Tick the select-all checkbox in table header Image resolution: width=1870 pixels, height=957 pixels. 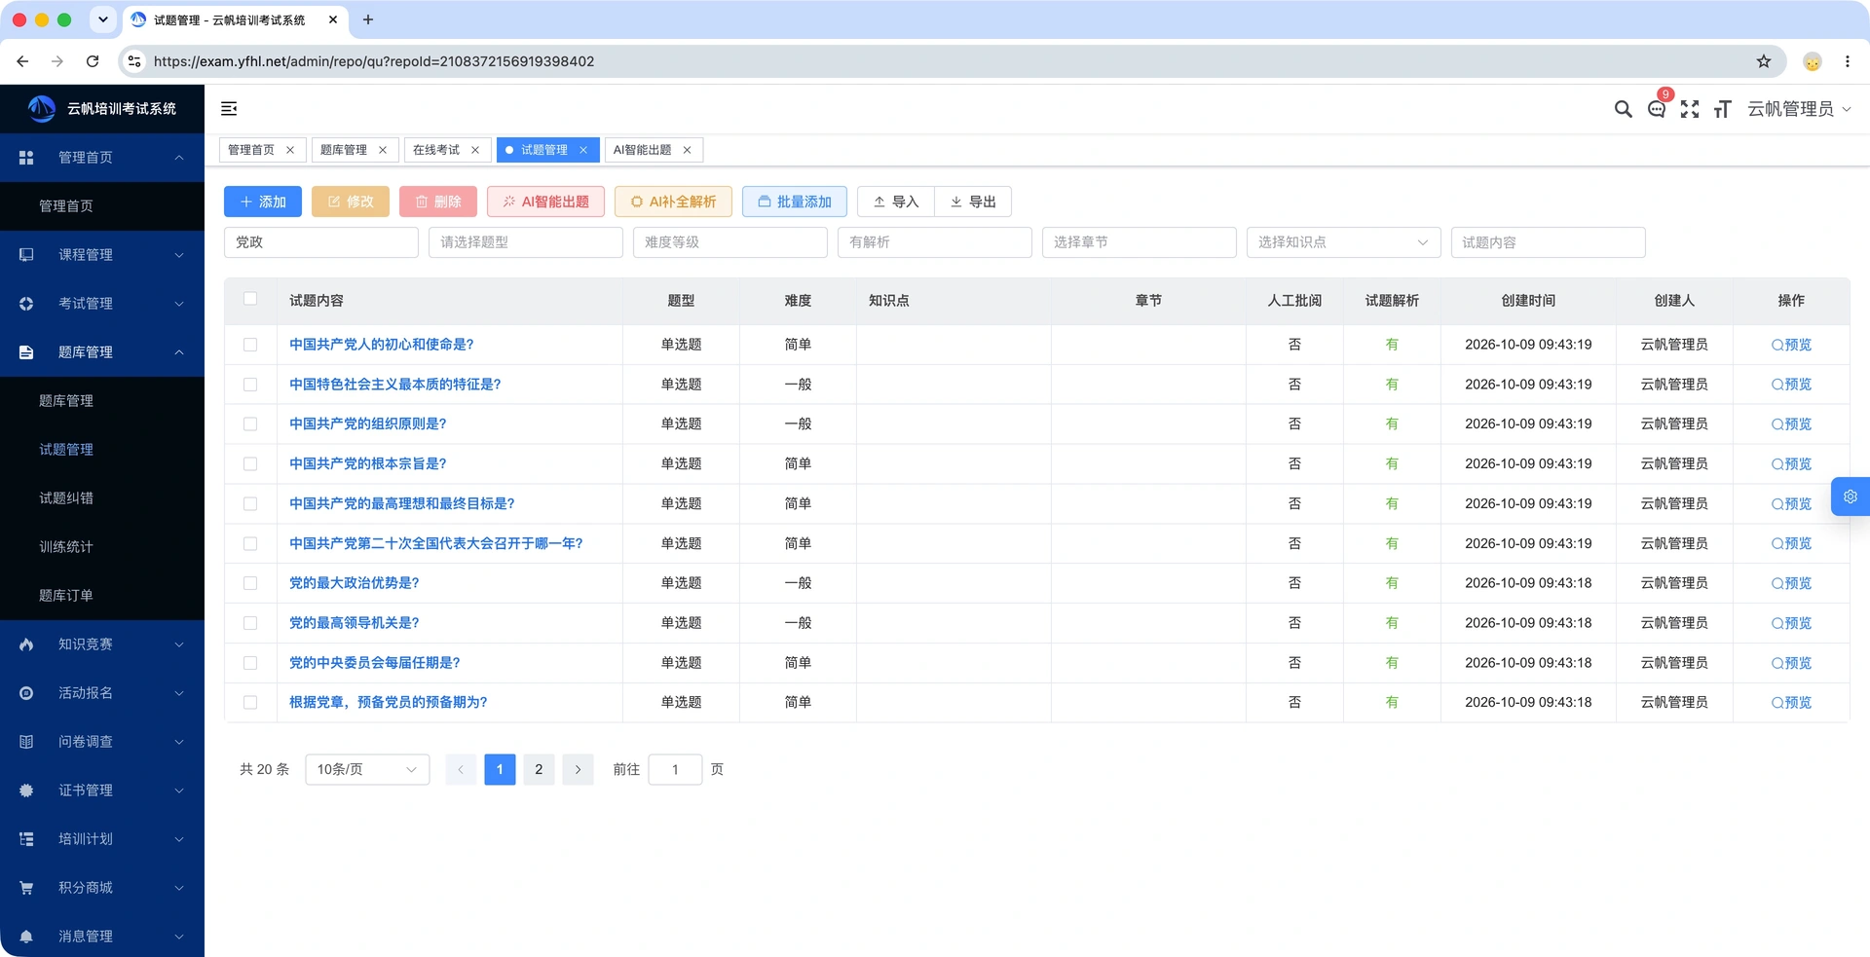coord(250,299)
